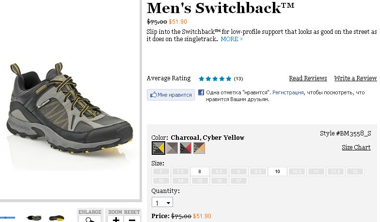
Task: Click the Write a Review link
Action: (x=355, y=78)
